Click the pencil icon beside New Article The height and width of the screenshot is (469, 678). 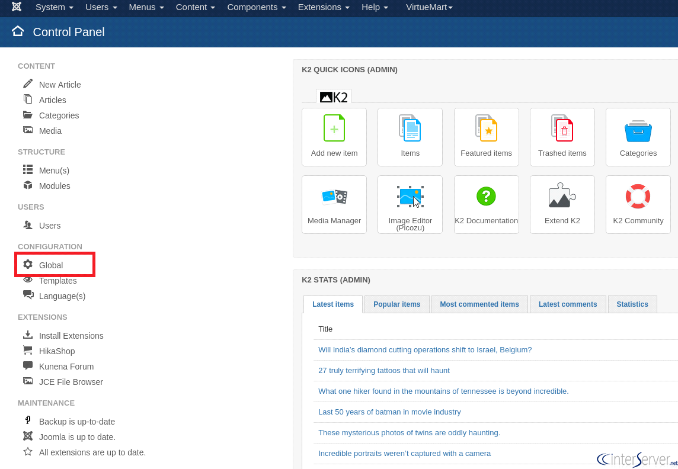28,83
